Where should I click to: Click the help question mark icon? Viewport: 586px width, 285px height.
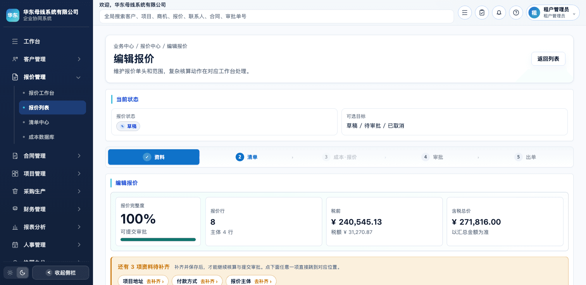516,12
